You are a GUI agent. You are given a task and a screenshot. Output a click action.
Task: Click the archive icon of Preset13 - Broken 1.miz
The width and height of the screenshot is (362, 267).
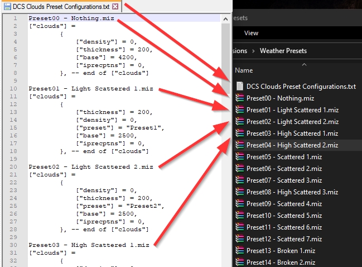click(240, 251)
